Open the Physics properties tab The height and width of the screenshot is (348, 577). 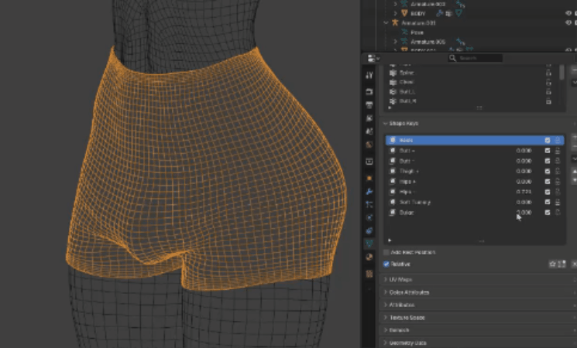pyautogui.click(x=369, y=217)
